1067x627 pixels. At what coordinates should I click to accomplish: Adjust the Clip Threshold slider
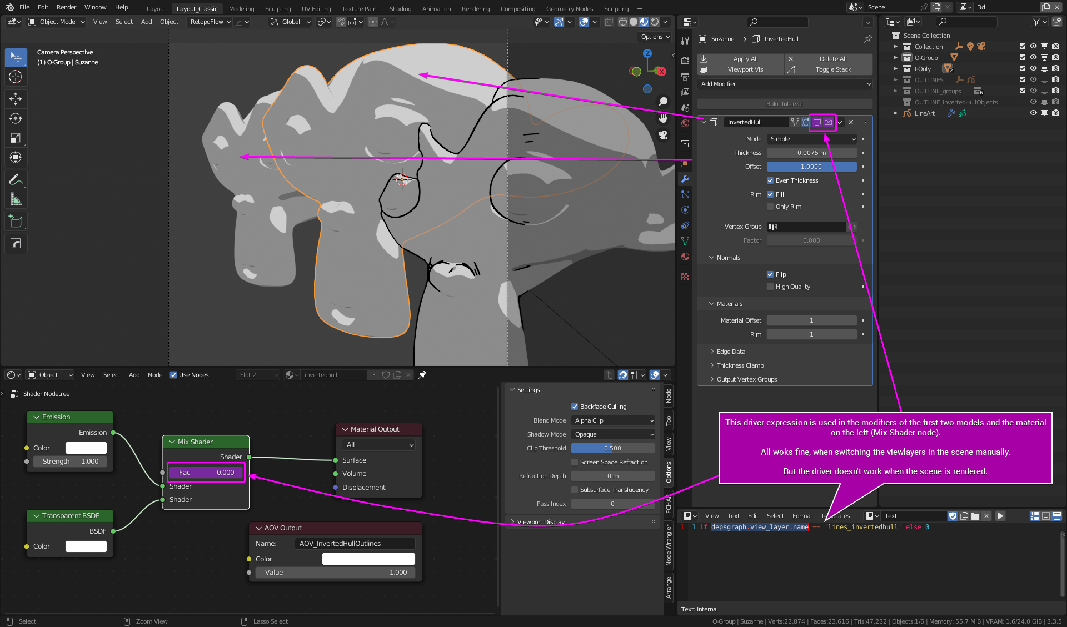point(613,448)
